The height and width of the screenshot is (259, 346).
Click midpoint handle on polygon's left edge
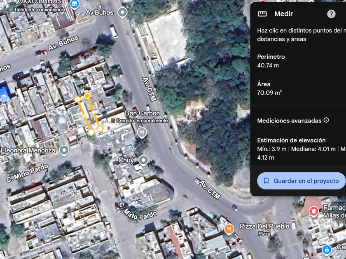tap(84, 116)
